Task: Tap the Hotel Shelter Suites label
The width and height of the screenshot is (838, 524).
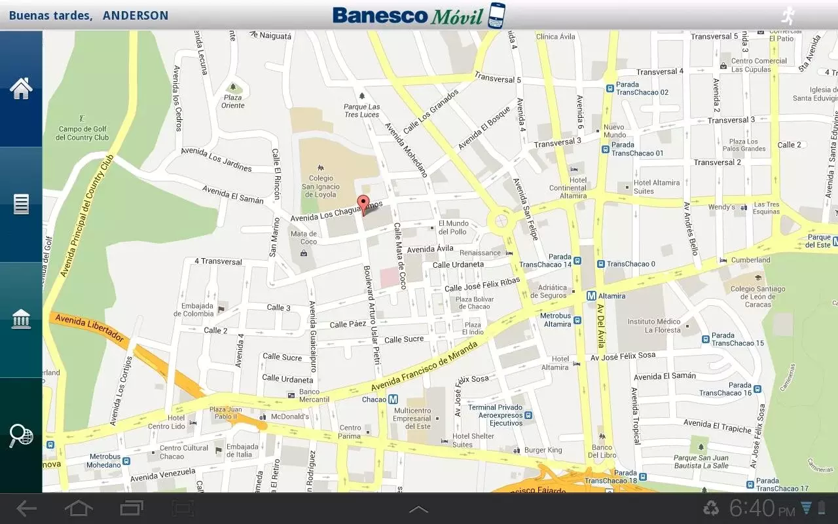Action: (473, 440)
